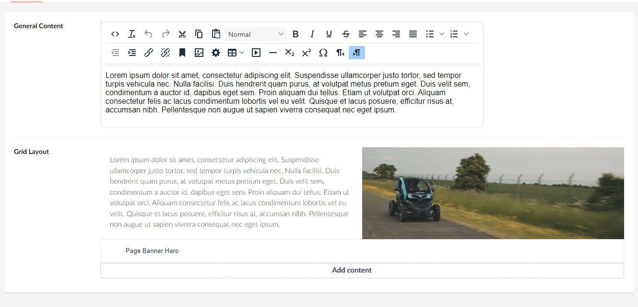The width and height of the screenshot is (638, 307).
Task: Remove link with the unlink icon
Action: tap(165, 53)
